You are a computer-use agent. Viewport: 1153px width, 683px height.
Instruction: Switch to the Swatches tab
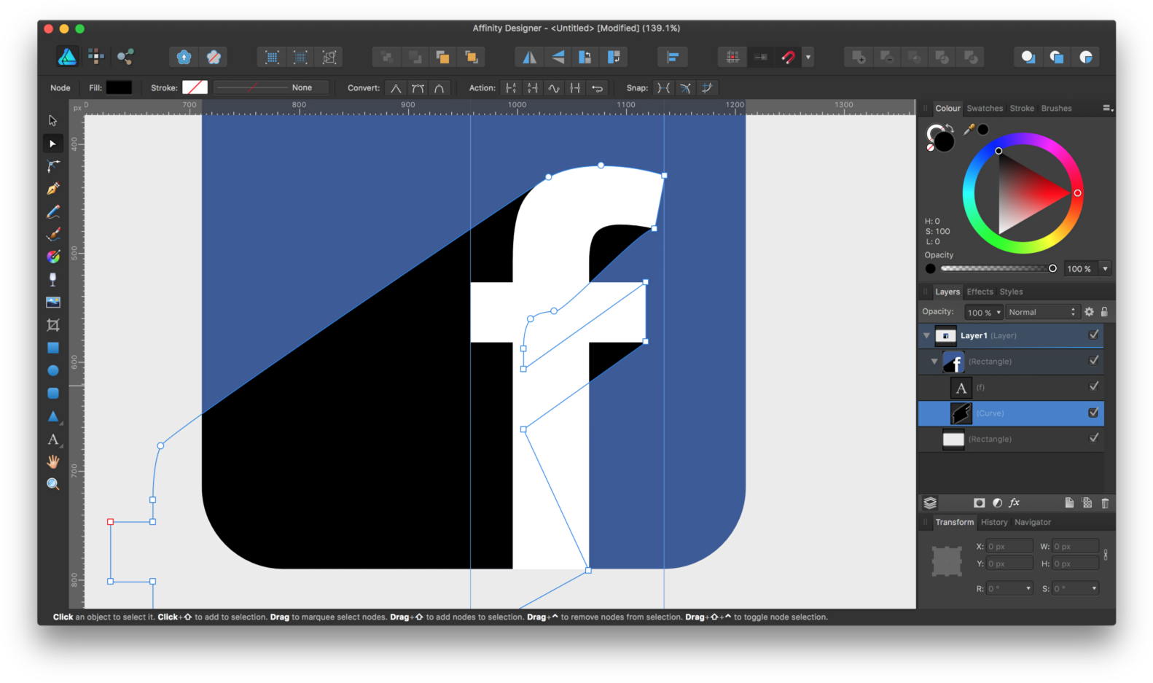click(x=985, y=109)
